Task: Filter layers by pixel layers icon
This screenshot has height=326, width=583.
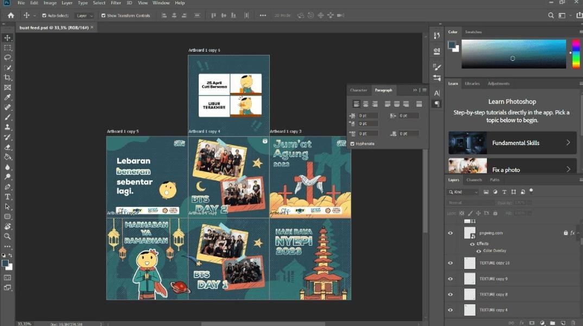Action: pyautogui.click(x=486, y=192)
